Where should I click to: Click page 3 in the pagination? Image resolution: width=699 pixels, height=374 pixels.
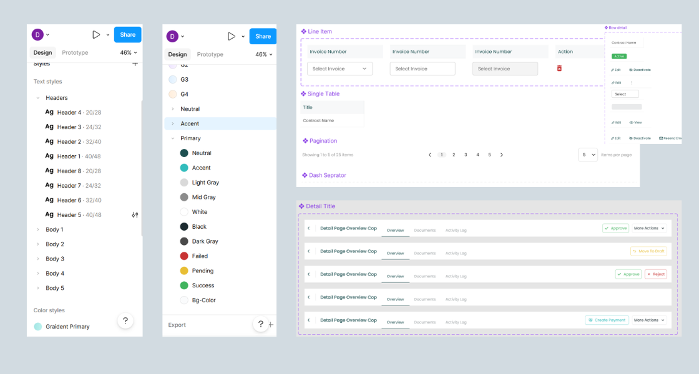pos(466,154)
